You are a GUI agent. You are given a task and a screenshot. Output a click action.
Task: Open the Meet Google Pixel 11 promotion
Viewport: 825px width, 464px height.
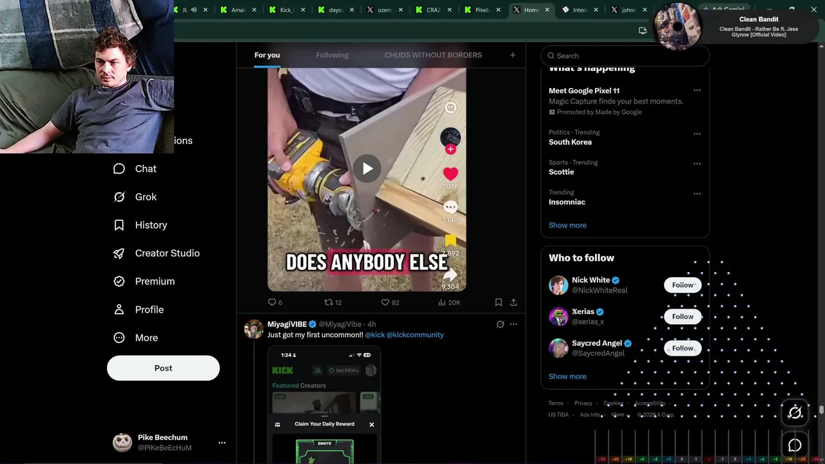616,101
